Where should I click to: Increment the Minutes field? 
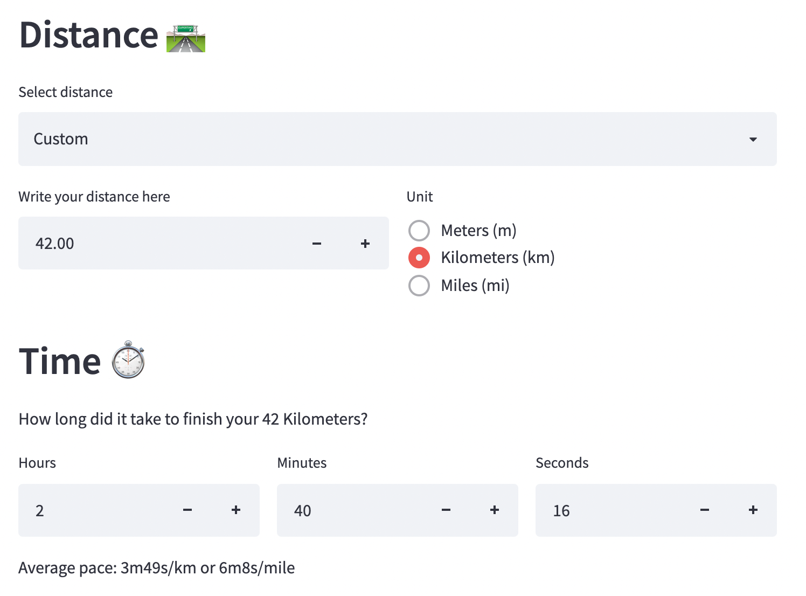(495, 510)
